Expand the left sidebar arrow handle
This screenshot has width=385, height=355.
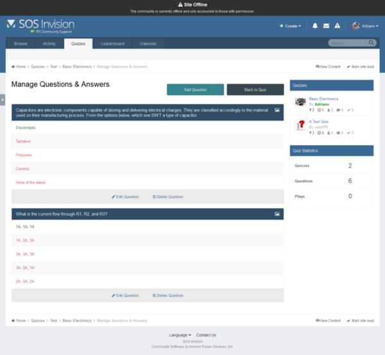point(2,99)
